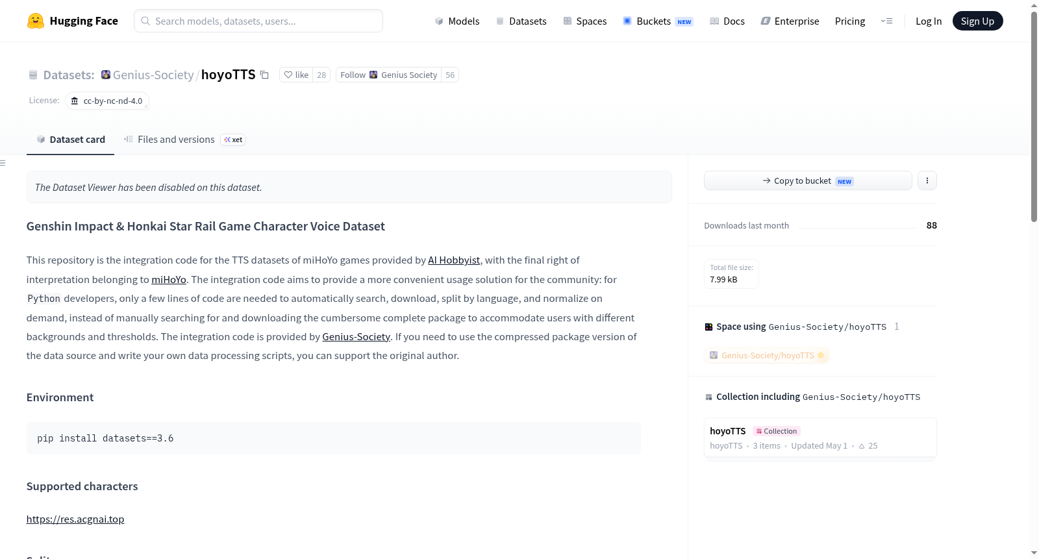The image size is (1039, 559).
Task: Copy dataset name with the copy icon
Action: [264, 75]
